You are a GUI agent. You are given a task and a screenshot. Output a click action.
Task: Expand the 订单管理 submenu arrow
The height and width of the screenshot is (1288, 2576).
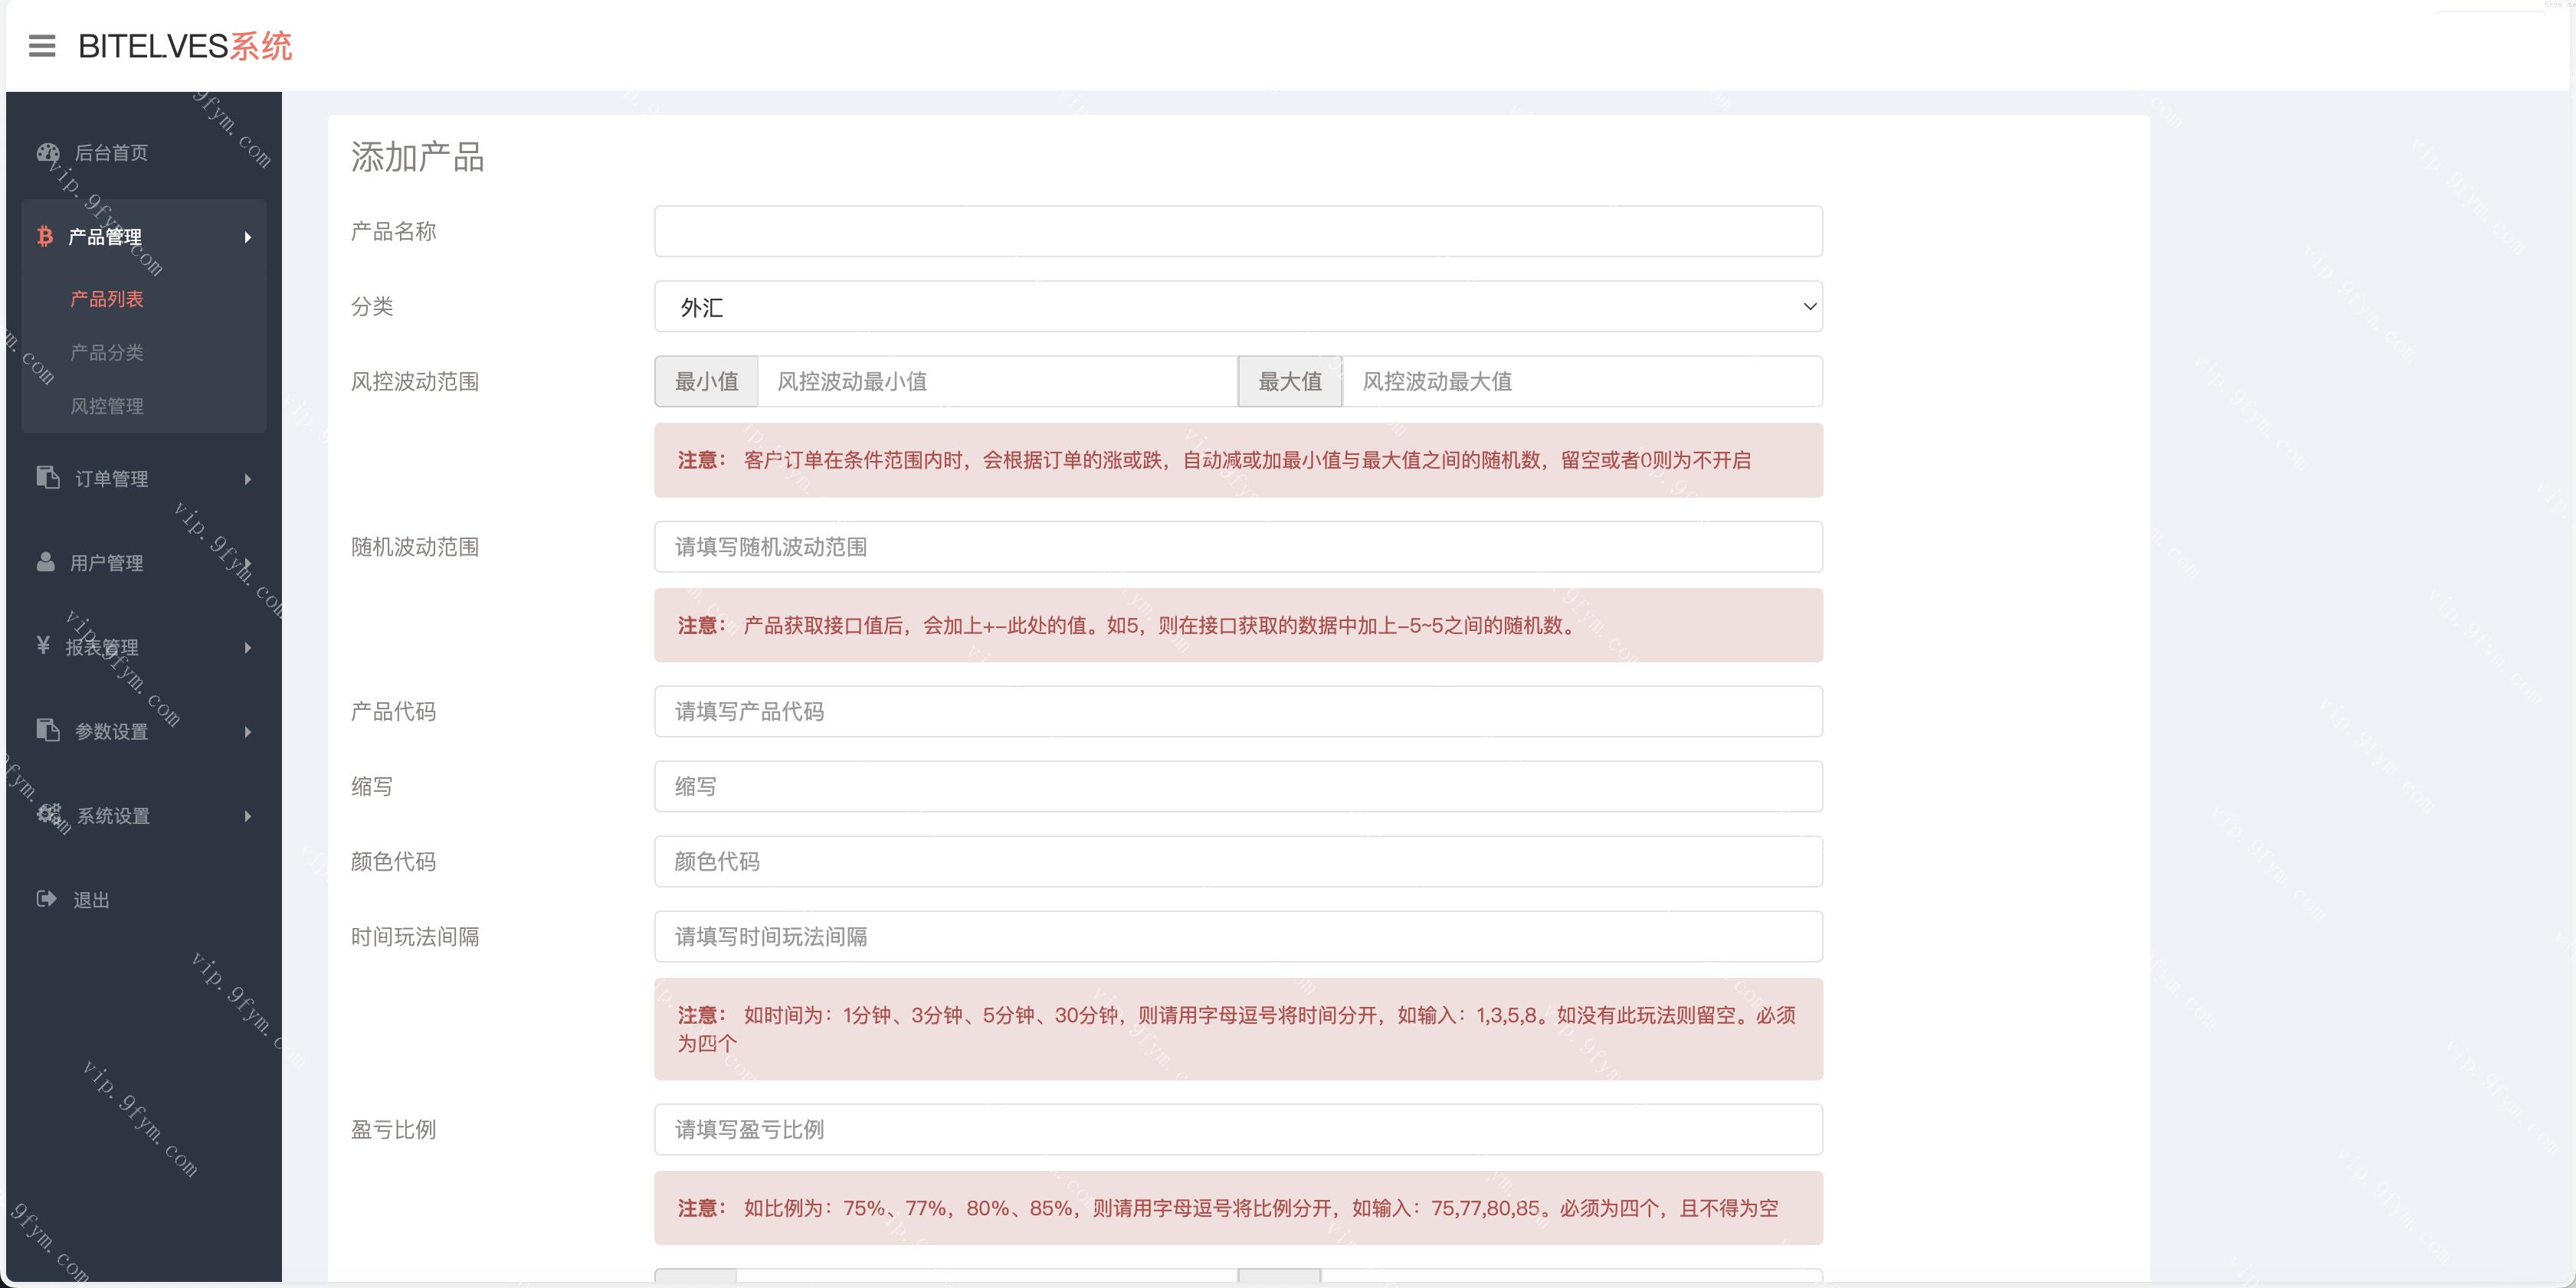pos(247,479)
